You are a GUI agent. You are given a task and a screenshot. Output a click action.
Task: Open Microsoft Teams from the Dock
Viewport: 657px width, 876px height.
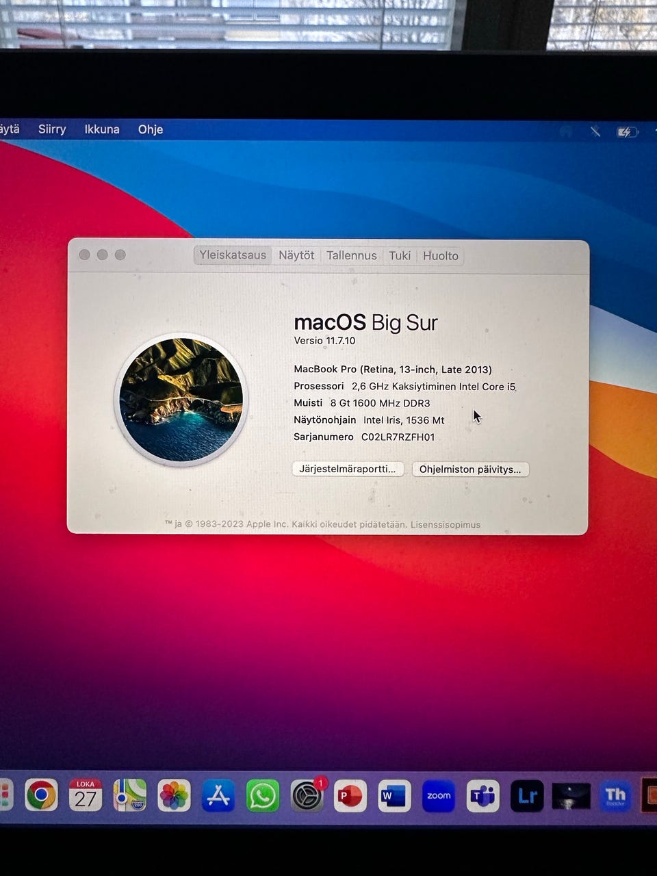coord(483,796)
